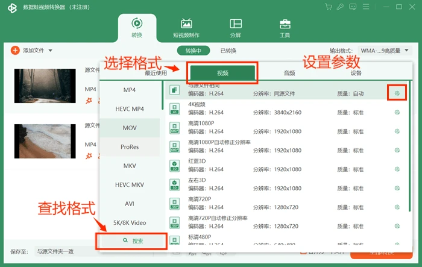Switch to the 设备 tab
This screenshot has width=422, height=267.
356,73
